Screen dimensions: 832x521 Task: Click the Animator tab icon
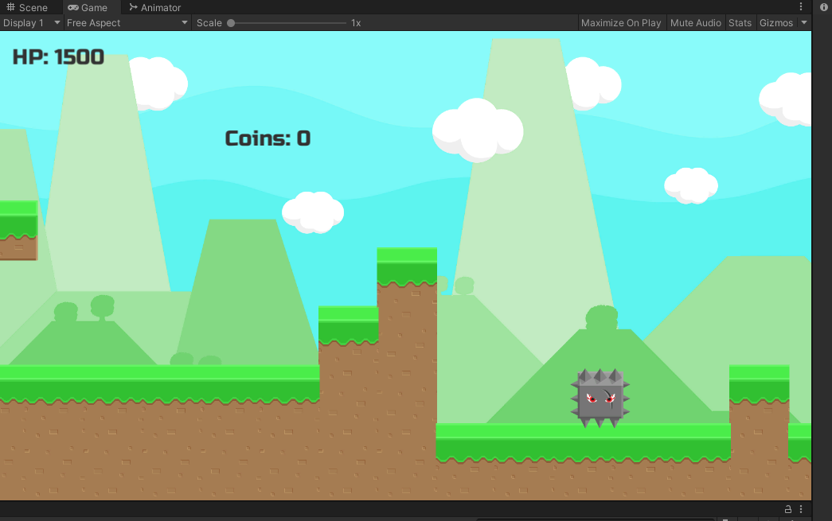[x=133, y=7]
